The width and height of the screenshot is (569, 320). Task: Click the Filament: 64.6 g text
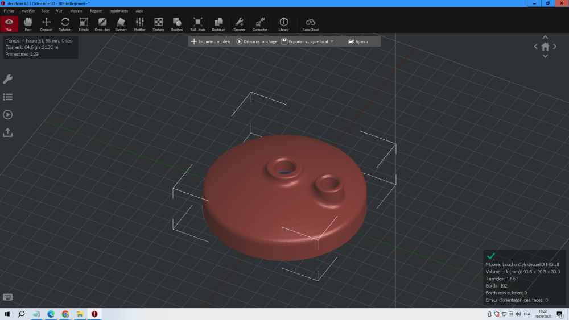[x=32, y=48]
